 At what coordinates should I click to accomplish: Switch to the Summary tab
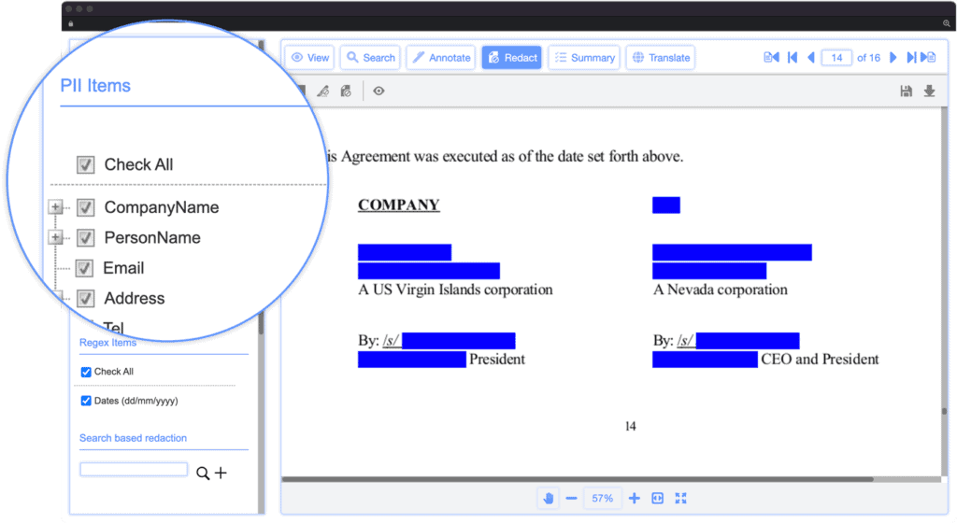click(583, 58)
